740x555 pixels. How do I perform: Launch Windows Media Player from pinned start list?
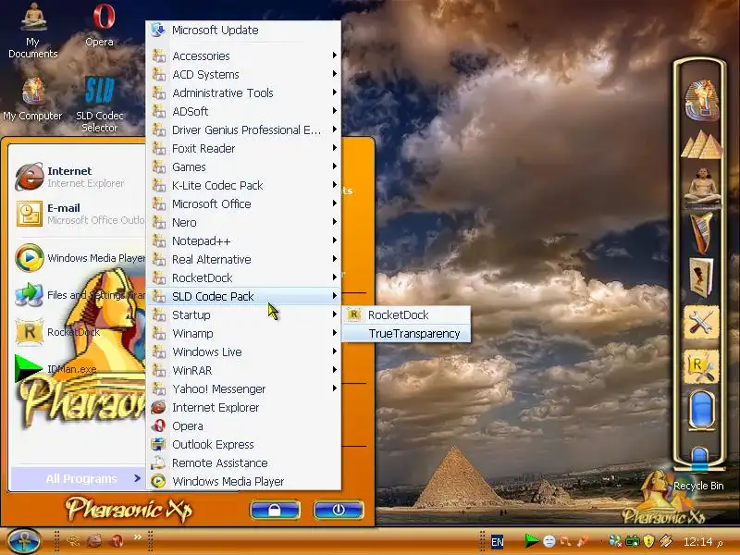click(79, 258)
